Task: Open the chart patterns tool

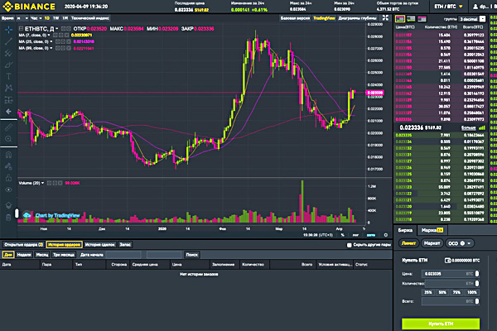Action: click(8, 88)
